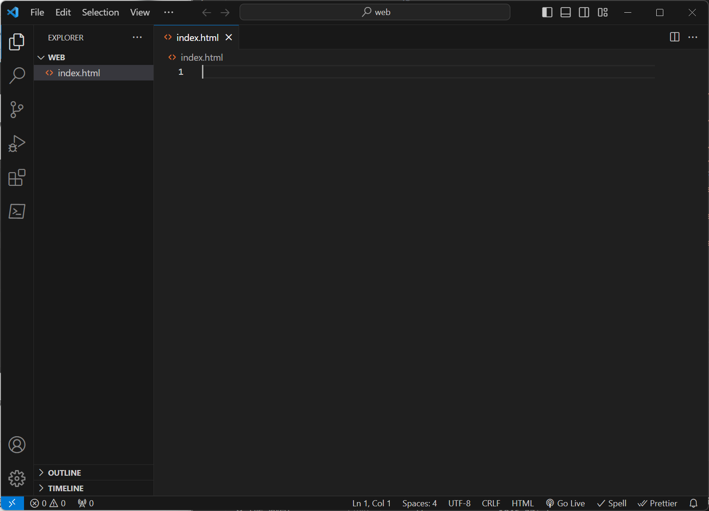Open editor More Actions ellipsis
This screenshot has width=709, height=511.
tap(693, 37)
